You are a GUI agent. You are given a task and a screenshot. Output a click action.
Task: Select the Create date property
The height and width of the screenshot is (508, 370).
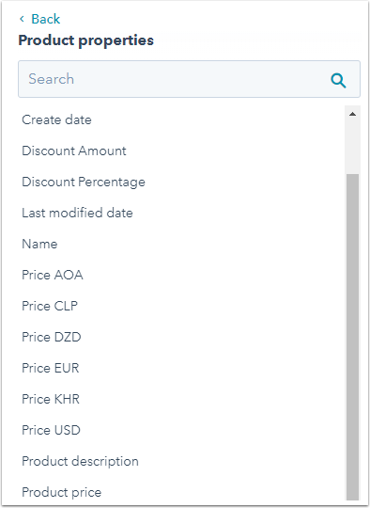(x=56, y=119)
